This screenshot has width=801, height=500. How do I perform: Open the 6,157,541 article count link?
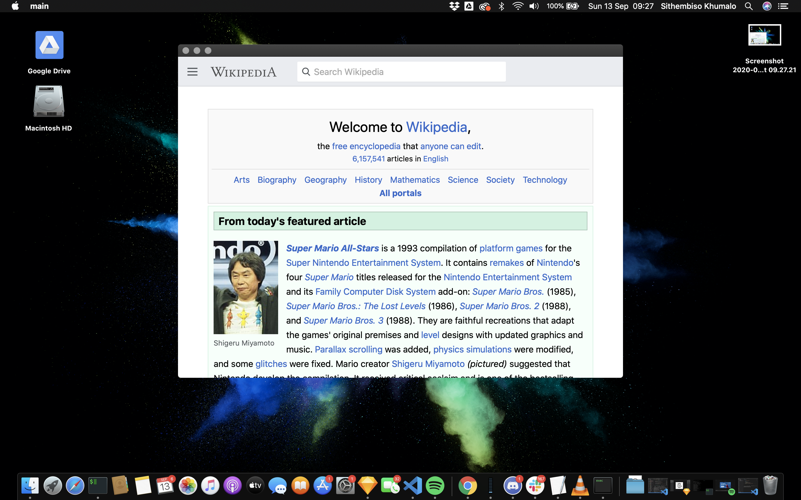pos(369,159)
